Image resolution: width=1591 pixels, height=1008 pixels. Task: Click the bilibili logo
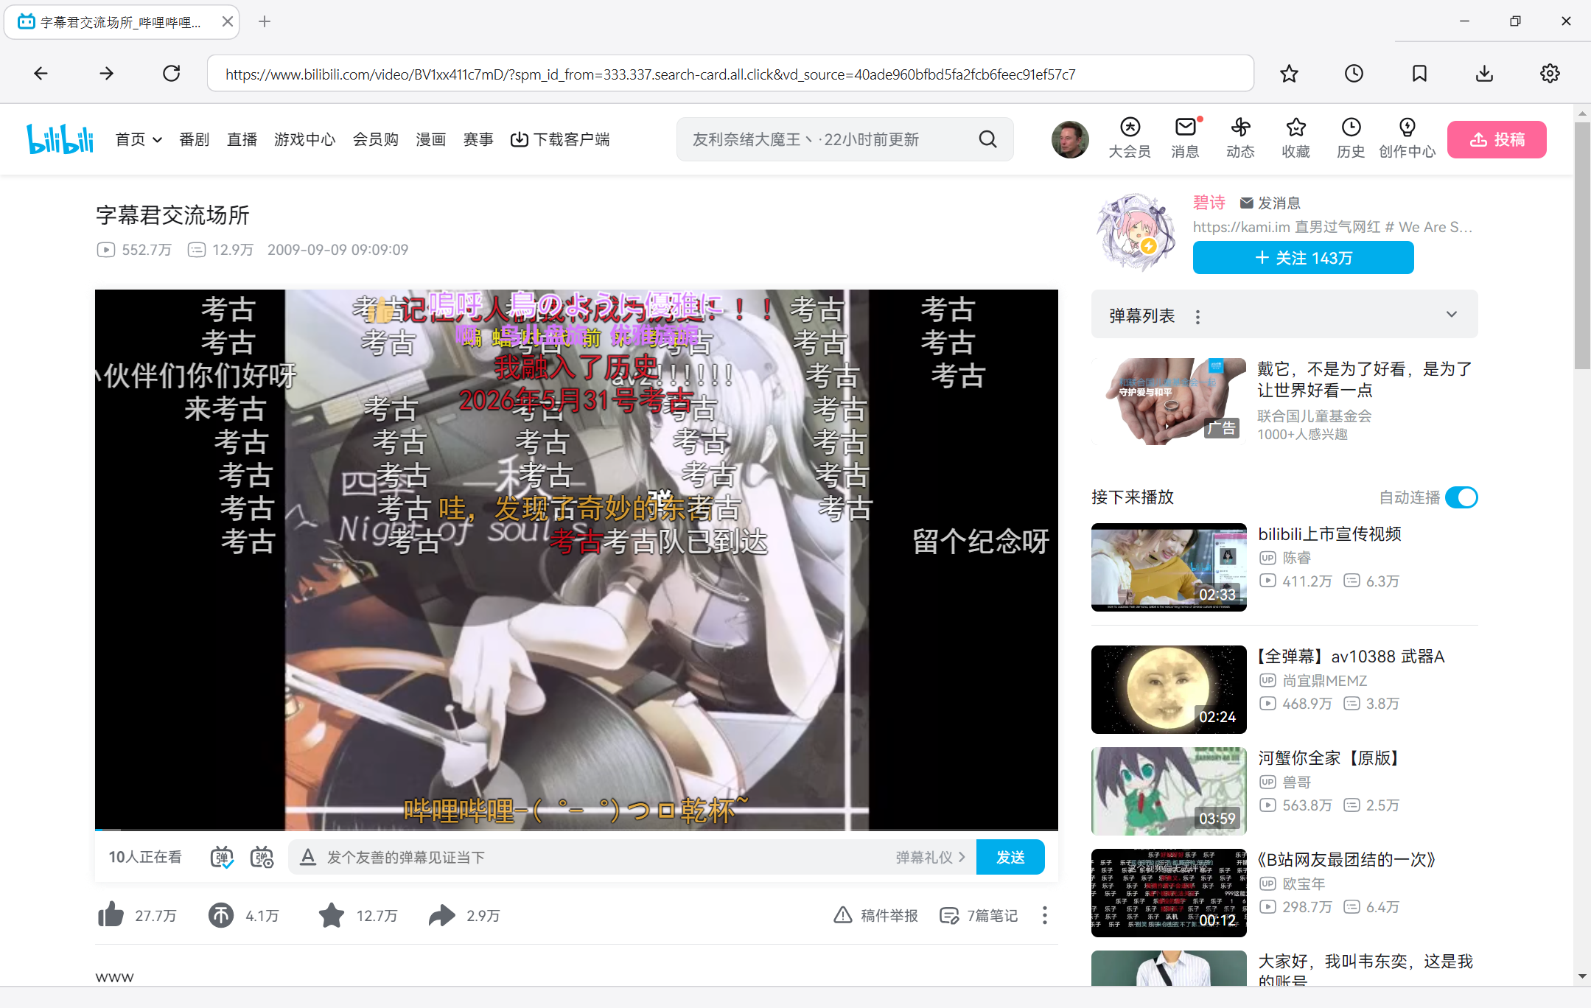point(60,139)
